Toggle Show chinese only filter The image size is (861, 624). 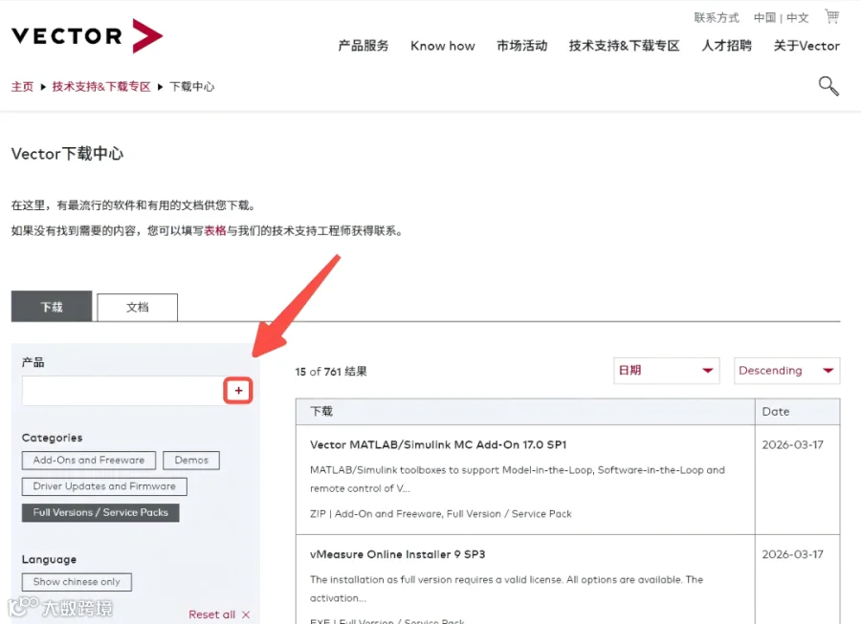77,582
